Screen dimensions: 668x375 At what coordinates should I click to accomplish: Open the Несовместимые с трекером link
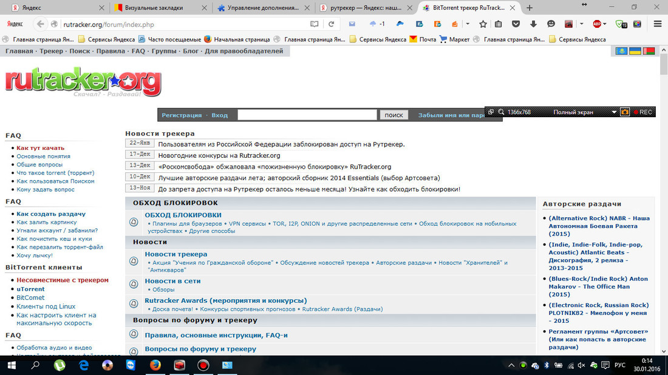point(63,280)
